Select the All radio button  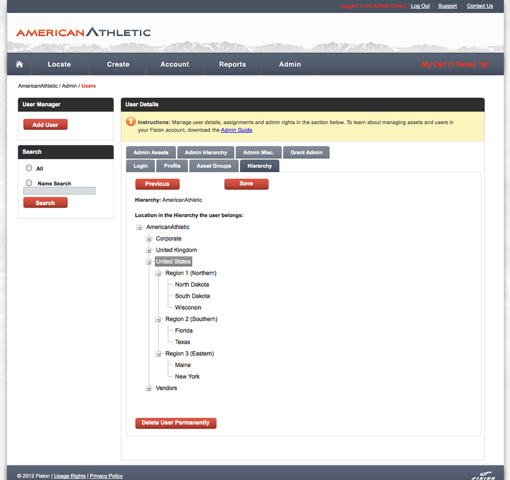coord(29,168)
